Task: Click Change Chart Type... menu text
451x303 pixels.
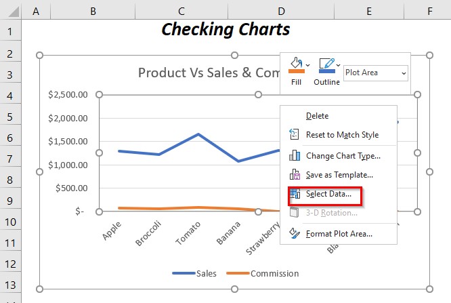Action: [x=343, y=155]
